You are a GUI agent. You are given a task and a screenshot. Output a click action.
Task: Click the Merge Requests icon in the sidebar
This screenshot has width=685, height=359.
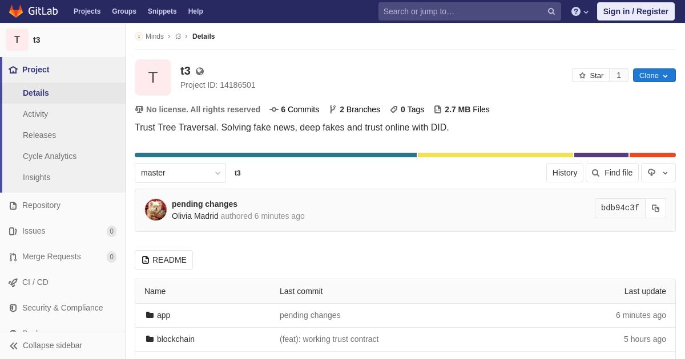click(13, 256)
